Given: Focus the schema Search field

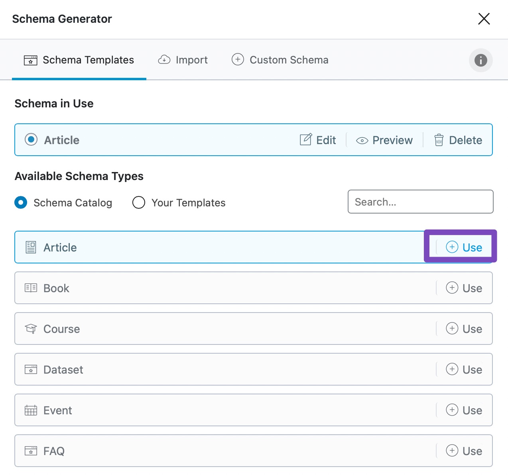Looking at the screenshot, I should coord(420,202).
